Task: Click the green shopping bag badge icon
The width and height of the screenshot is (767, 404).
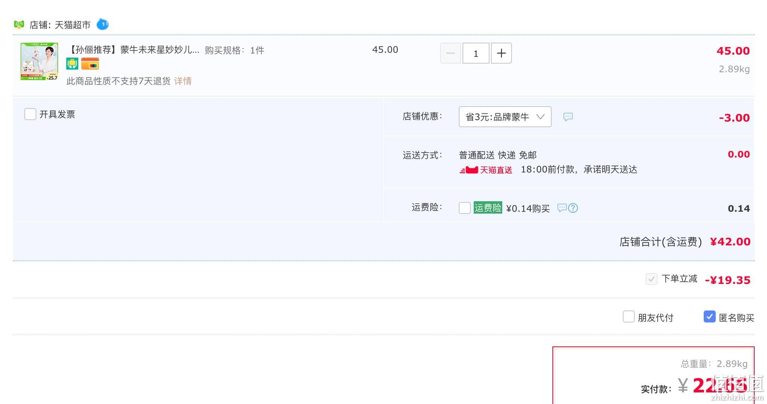Action: 72,64
